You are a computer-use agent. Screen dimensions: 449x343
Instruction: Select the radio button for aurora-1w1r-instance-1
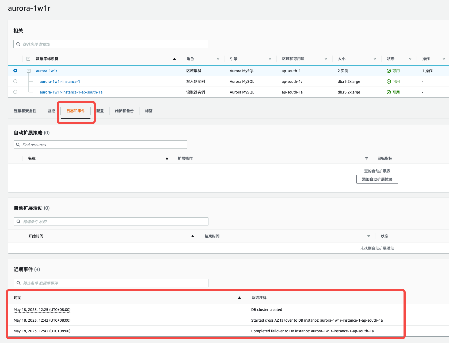tap(15, 81)
